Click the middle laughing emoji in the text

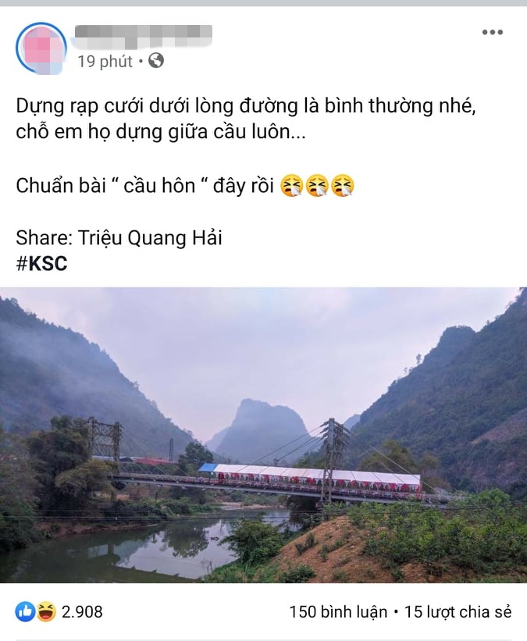[x=317, y=186]
